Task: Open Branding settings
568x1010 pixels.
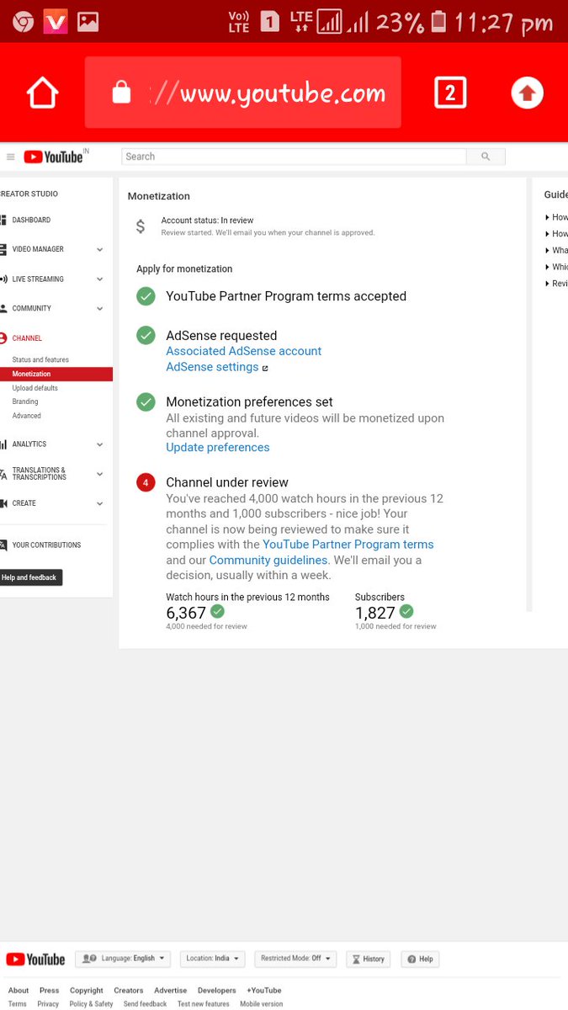Action: pos(25,401)
